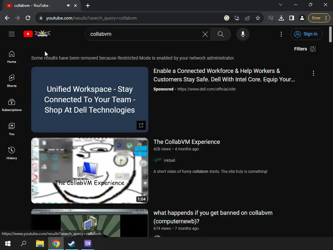Open Steam from the taskbar
Image resolution: width=333 pixels, height=250 pixels.
coord(72,243)
